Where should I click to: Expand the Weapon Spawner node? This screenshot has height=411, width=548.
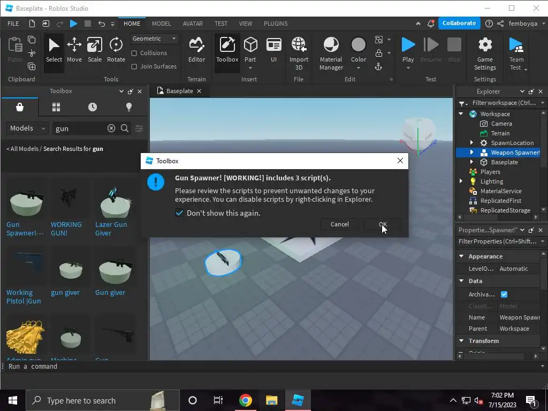(471, 153)
